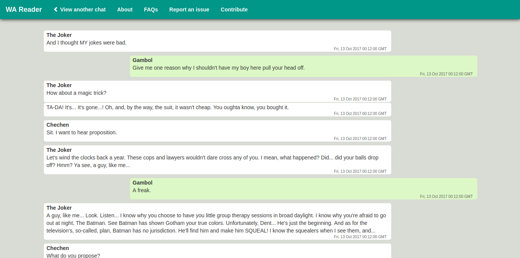Click the Gambol name above 'A freak.'

(142, 183)
